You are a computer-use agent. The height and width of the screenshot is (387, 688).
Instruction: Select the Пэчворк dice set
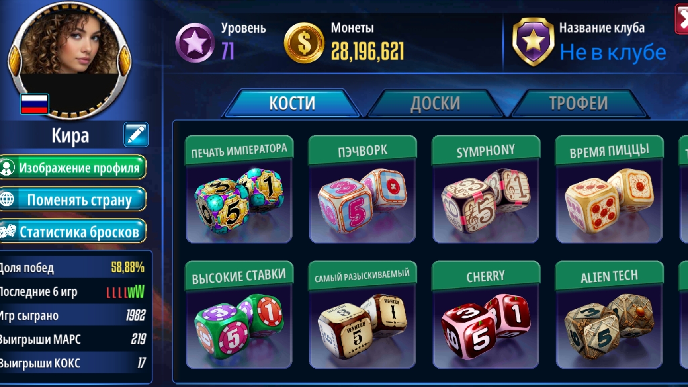click(362, 189)
